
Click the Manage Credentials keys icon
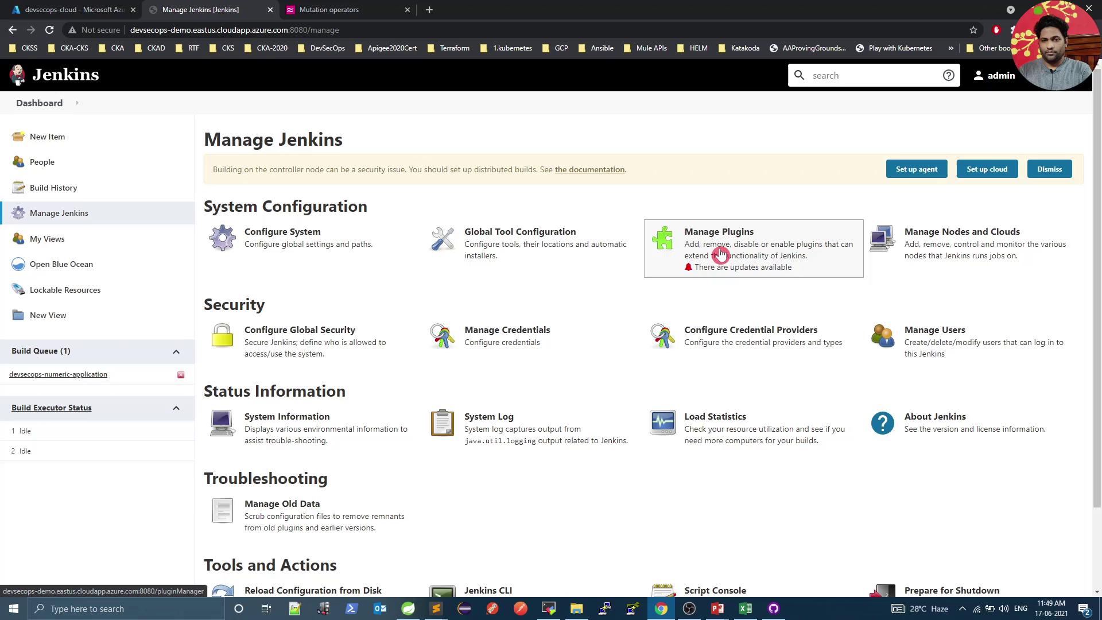pos(442,336)
